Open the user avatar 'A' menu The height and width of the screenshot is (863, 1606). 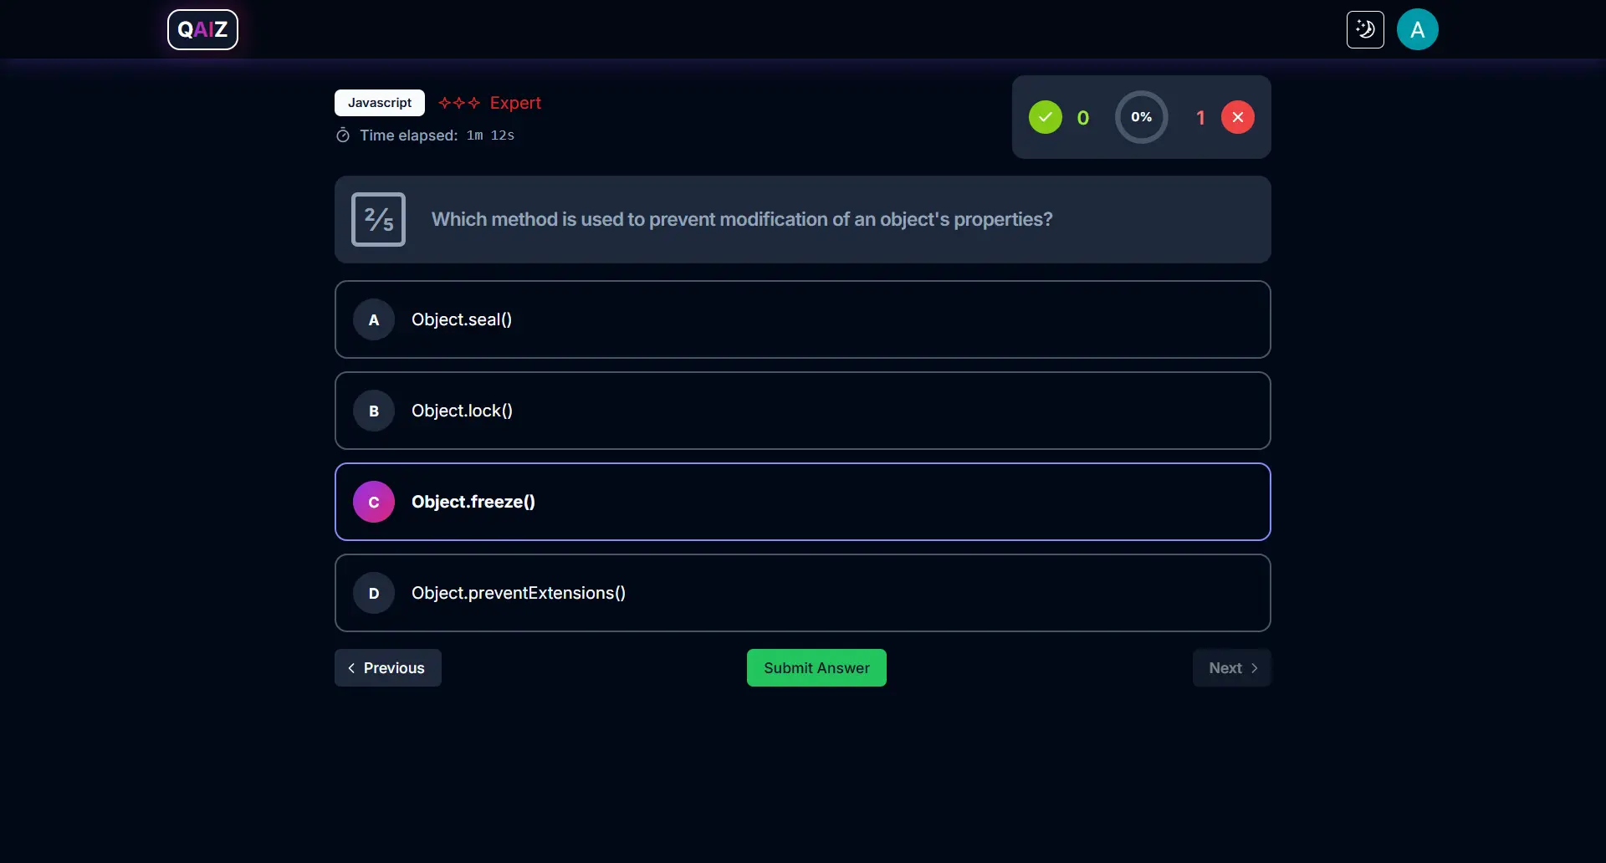pyautogui.click(x=1417, y=30)
